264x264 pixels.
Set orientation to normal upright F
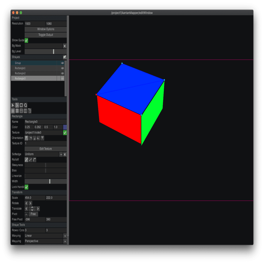[x=26, y=138]
